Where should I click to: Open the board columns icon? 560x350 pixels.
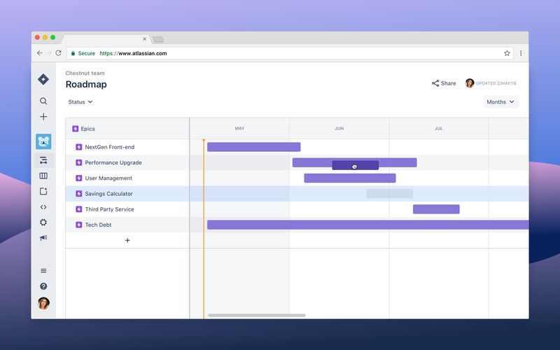43,176
